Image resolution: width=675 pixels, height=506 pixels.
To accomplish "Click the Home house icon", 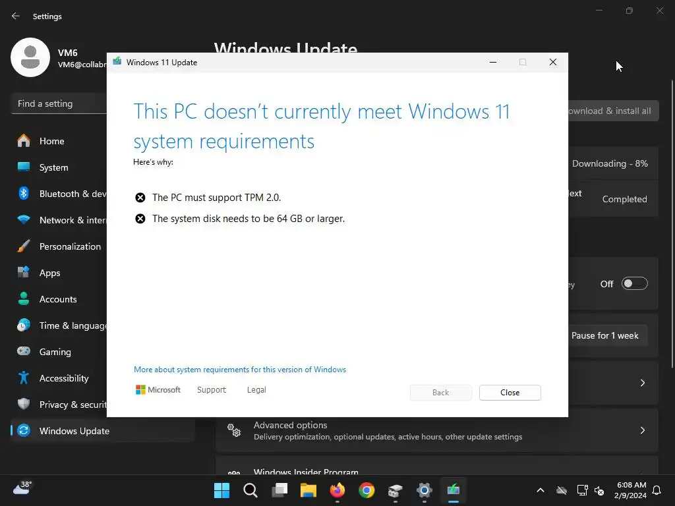I will (x=24, y=141).
